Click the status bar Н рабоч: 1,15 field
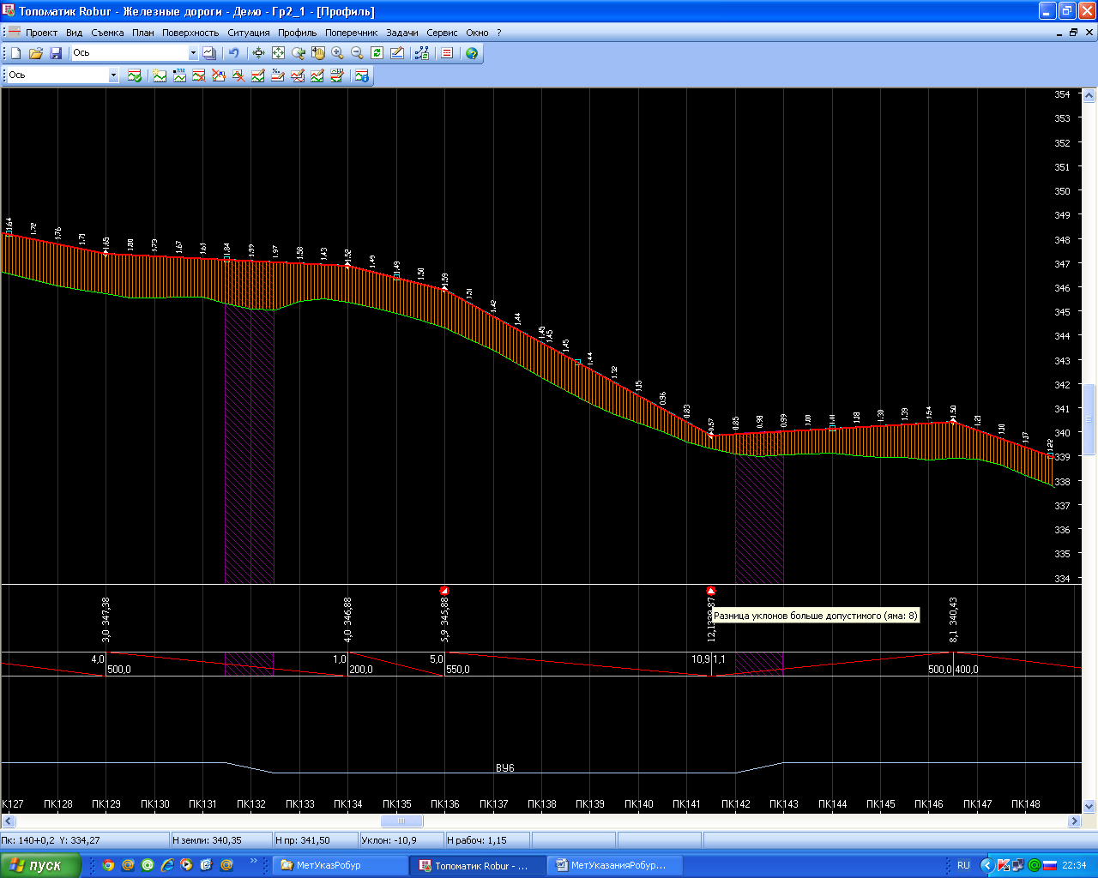The height and width of the screenshot is (878, 1098). pos(487,841)
